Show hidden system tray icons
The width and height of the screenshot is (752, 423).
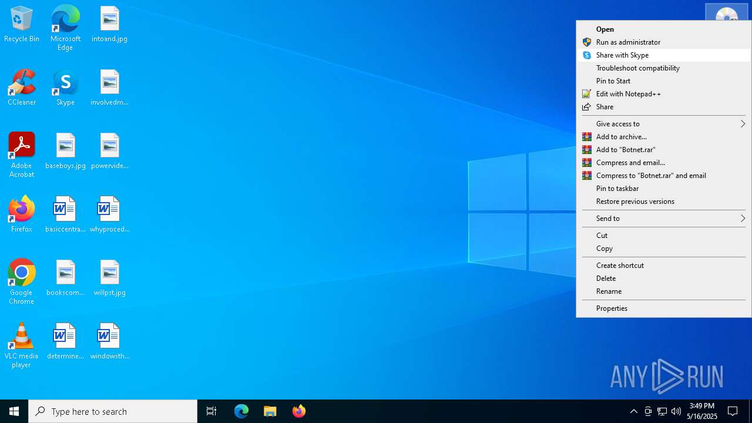point(633,411)
